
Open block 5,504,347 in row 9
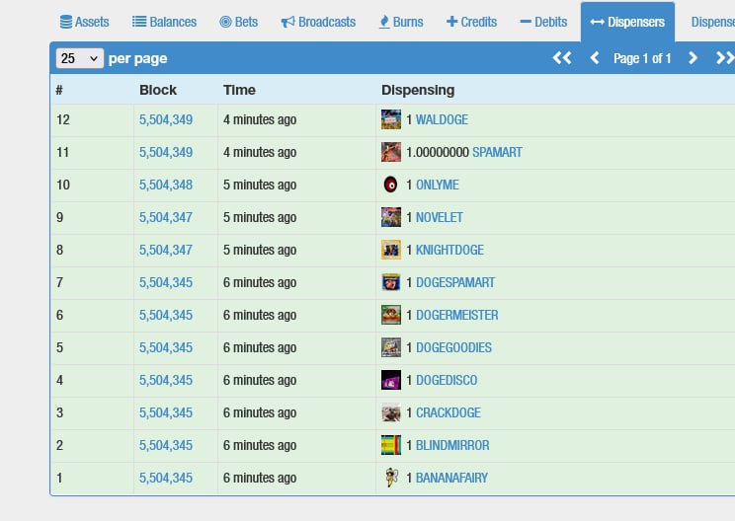coord(166,217)
